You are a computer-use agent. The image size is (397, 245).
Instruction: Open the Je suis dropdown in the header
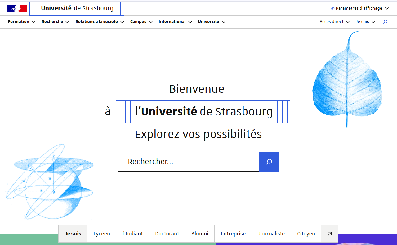pos(365,22)
